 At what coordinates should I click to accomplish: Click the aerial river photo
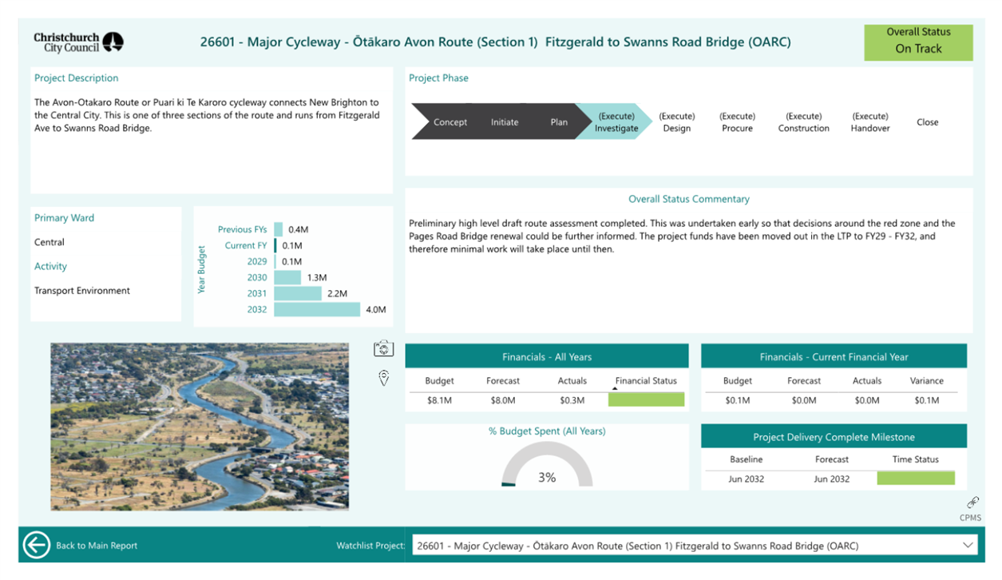200,427
